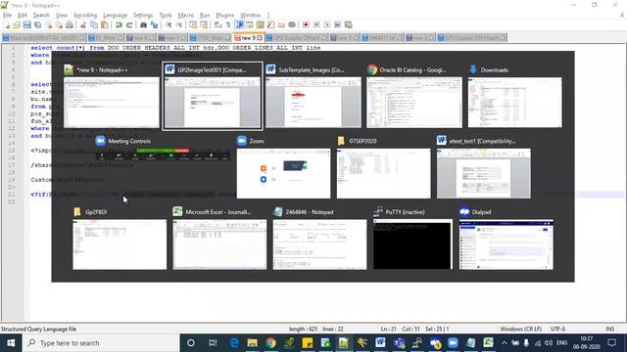This screenshot has height=352, width=627.
Task: Close the new 9 tab
Action: 260,37
